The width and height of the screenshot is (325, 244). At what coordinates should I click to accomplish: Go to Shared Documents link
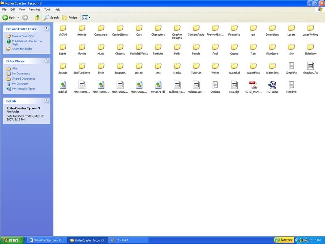click(x=24, y=78)
